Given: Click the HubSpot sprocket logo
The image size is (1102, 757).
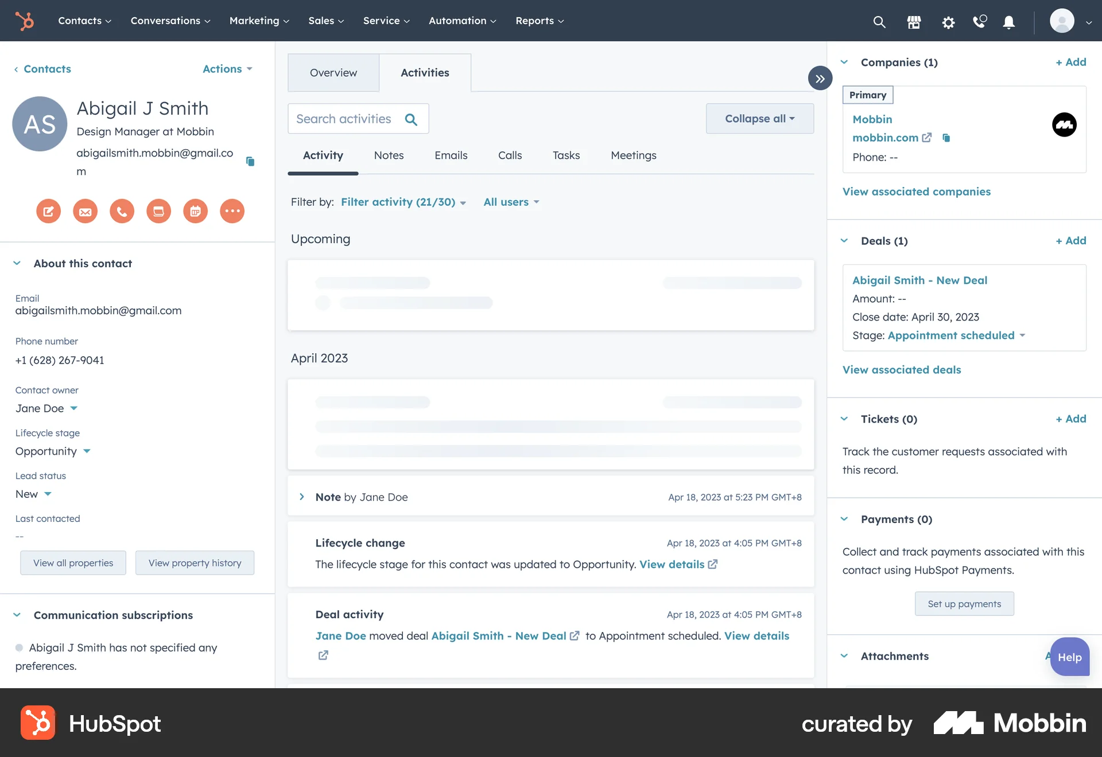Looking at the screenshot, I should point(25,21).
